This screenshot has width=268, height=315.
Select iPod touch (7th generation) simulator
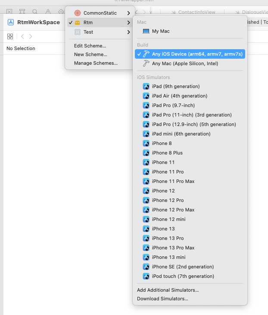pyautogui.click(x=190, y=276)
